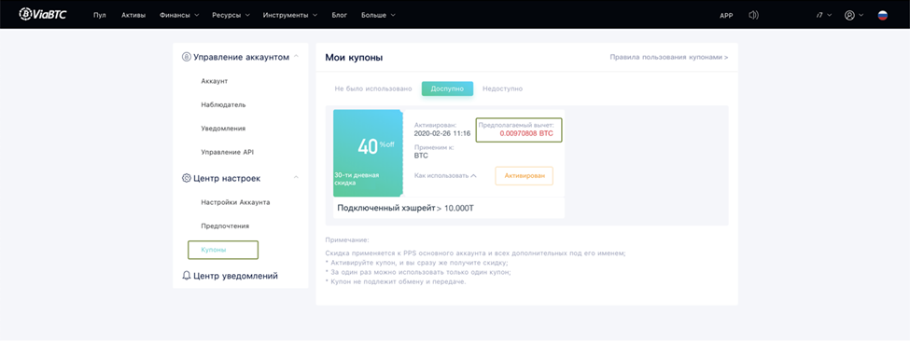Select the Доступно tab

pyautogui.click(x=447, y=89)
